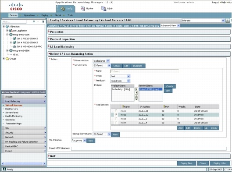This screenshot has height=173, width=232.
Task: Select the ace_appliance device icon
Action: point(11,31)
